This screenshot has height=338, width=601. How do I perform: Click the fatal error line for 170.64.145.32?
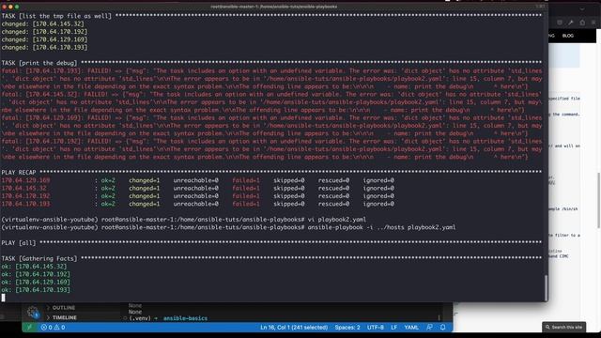click(271, 102)
